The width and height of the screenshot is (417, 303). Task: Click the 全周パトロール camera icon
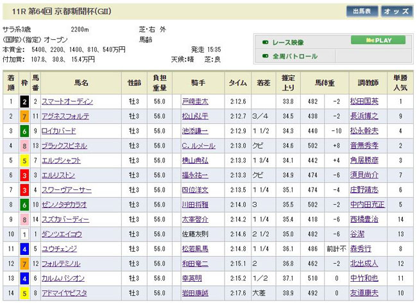point(266,56)
